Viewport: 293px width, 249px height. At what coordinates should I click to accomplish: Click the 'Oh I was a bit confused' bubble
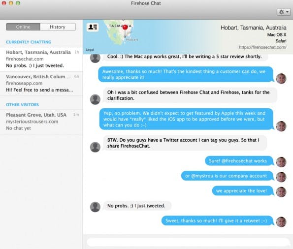190,95
